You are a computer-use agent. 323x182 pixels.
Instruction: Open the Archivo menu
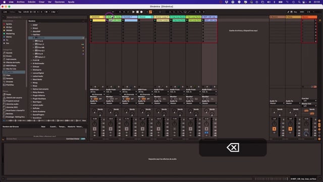[x=21, y=2]
